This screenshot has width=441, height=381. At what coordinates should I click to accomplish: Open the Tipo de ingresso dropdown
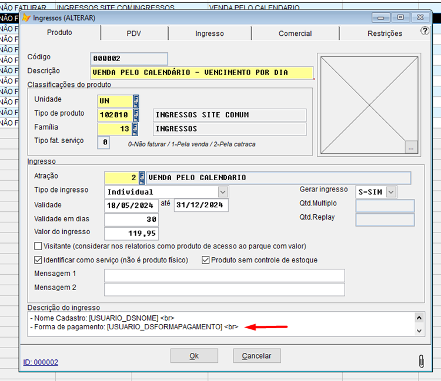click(222, 192)
